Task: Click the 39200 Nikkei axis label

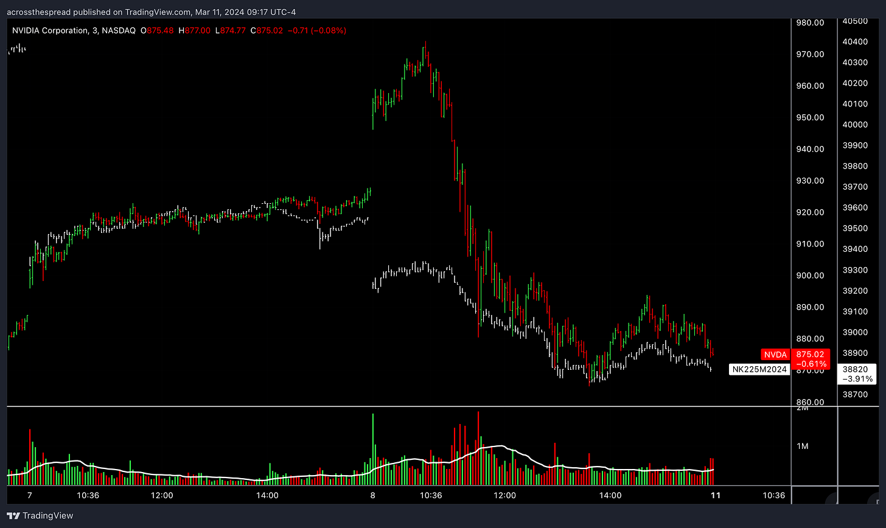Action: [x=855, y=291]
